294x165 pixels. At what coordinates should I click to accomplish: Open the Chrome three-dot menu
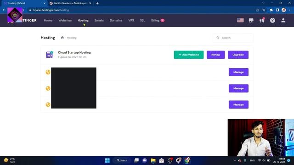pos(290,10)
